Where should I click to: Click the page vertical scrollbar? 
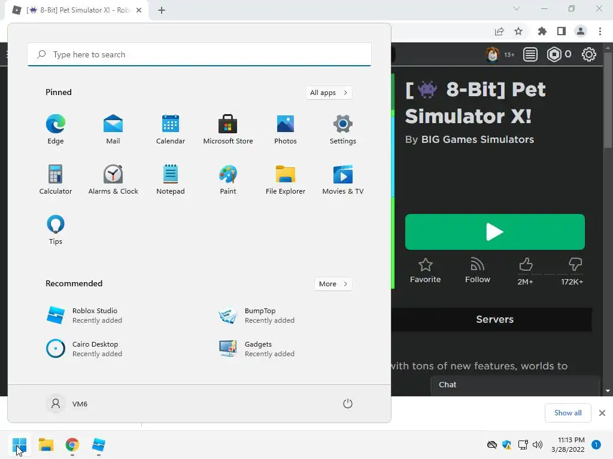[608, 100]
